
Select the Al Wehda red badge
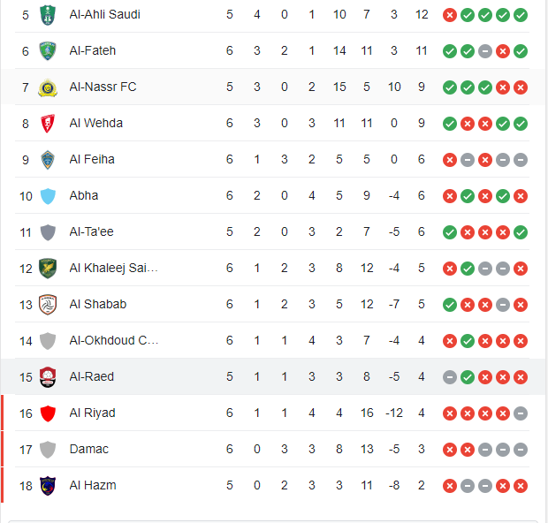[x=48, y=124]
